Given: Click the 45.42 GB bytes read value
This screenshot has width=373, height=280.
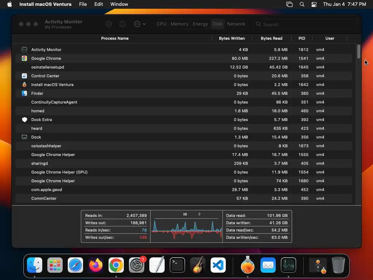Looking at the screenshot, I should point(278,67).
